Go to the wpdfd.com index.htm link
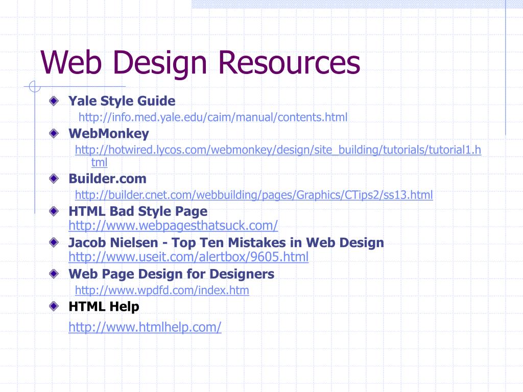 (x=162, y=290)
